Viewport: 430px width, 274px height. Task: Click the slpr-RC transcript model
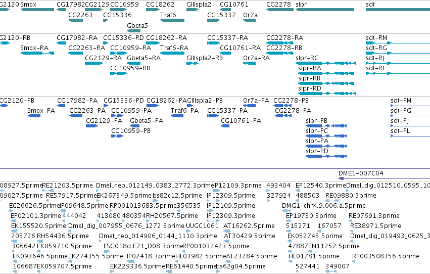pyautogui.click(x=326, y=63)
